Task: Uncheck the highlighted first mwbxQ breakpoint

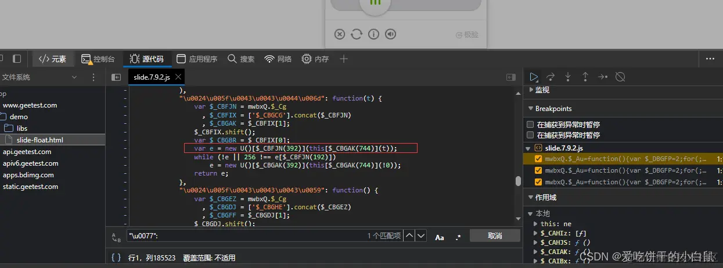Action: point(538,159)
